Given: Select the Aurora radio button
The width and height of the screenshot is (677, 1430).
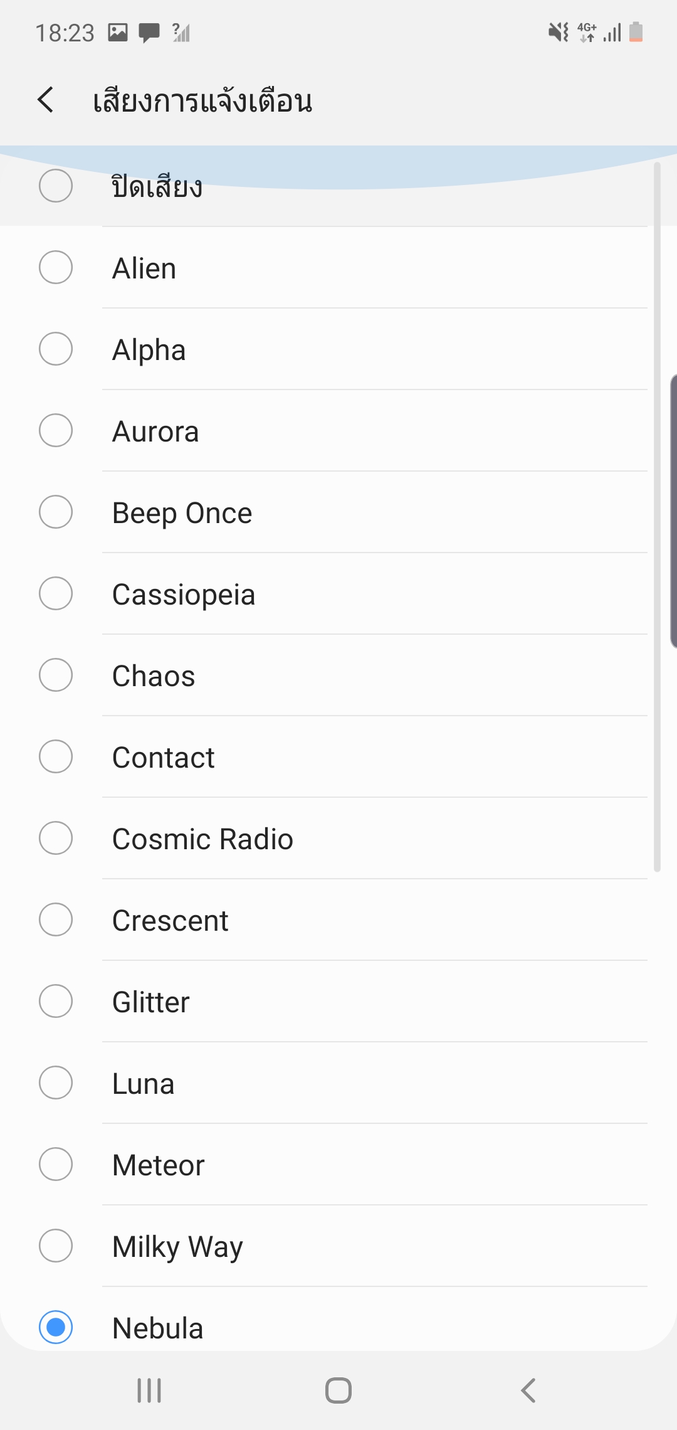Looking at the screenshot, I should click(x=56, y=431).
